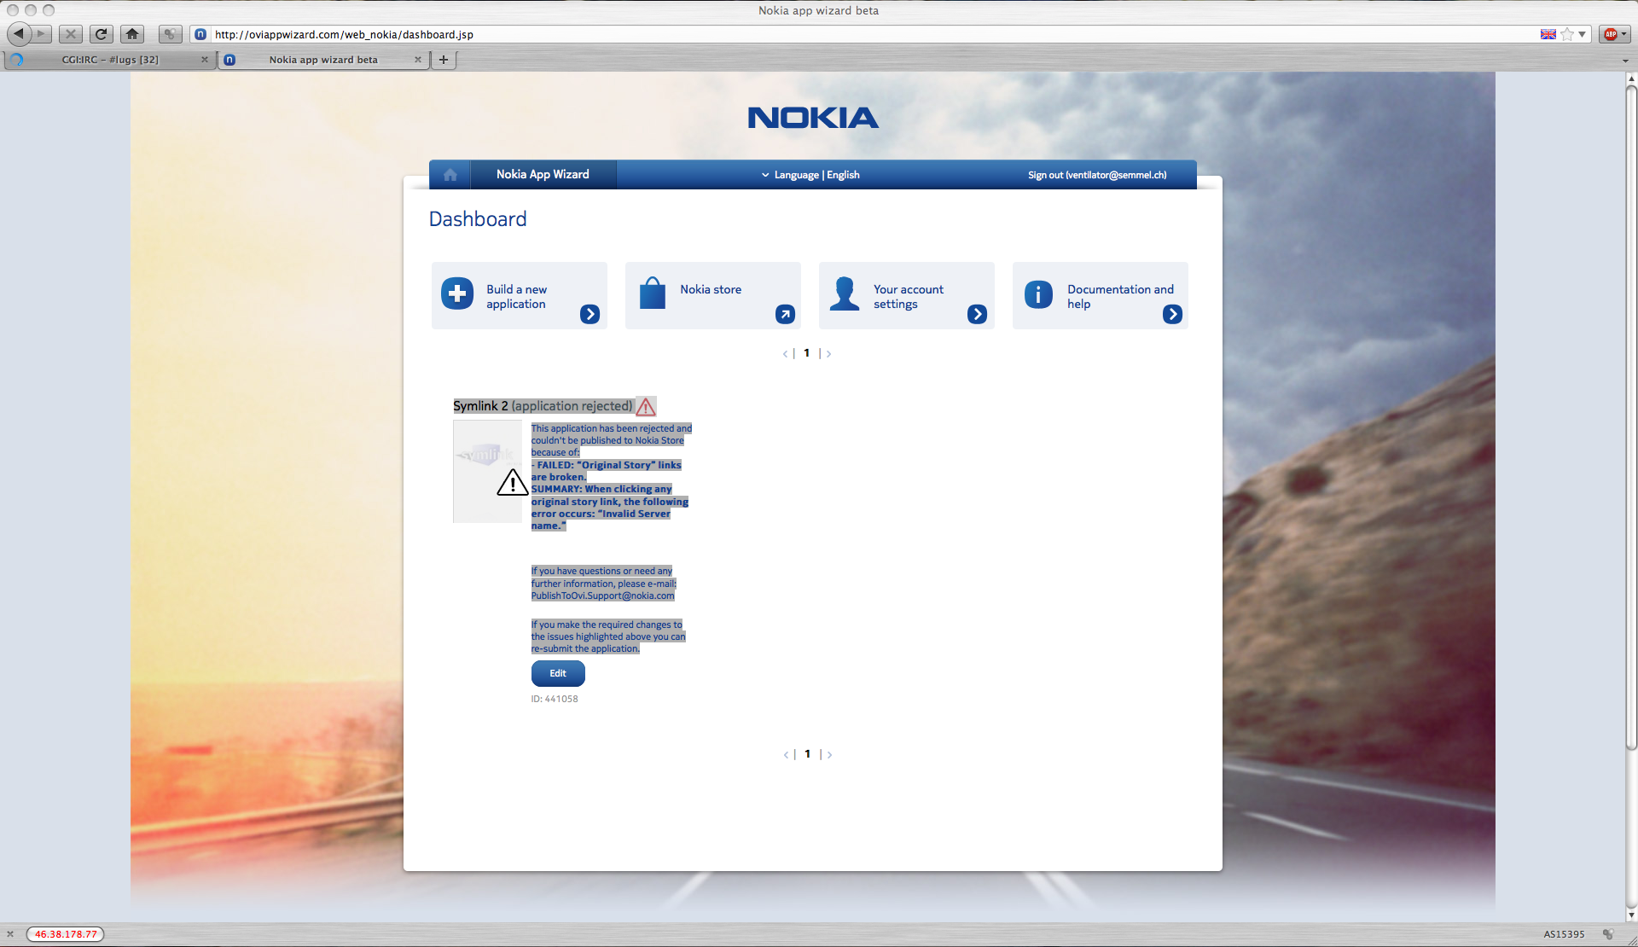Click the status bar icon next to AS15395
Image resolution: width=1638 pixels, height=947 pixels.
point(1608,934)
